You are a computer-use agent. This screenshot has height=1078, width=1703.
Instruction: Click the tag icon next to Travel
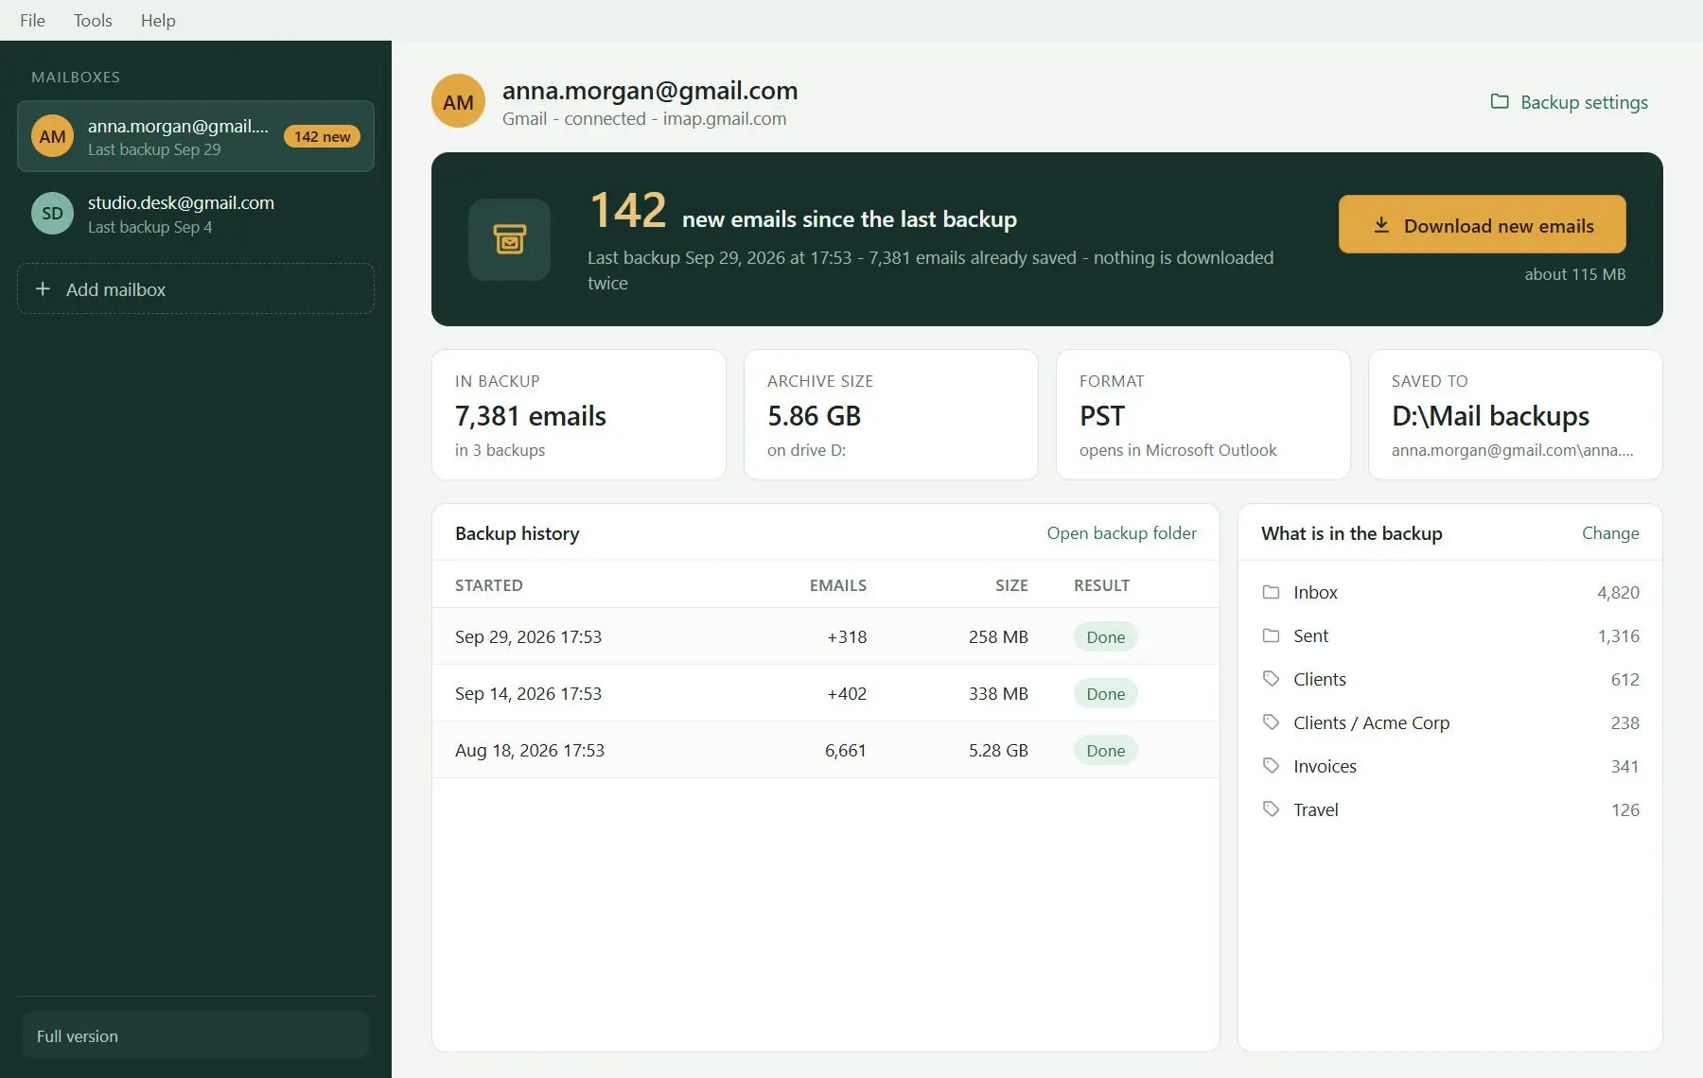[1271, 809]
